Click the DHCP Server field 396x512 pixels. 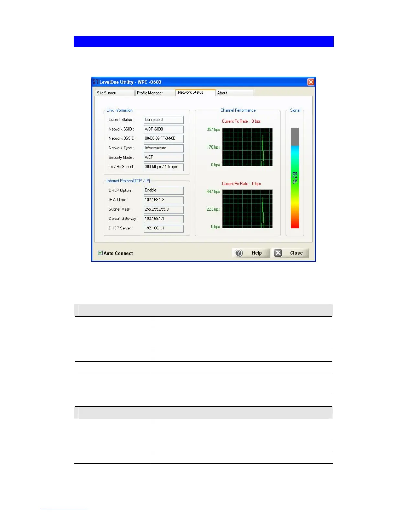pos(164,229)
